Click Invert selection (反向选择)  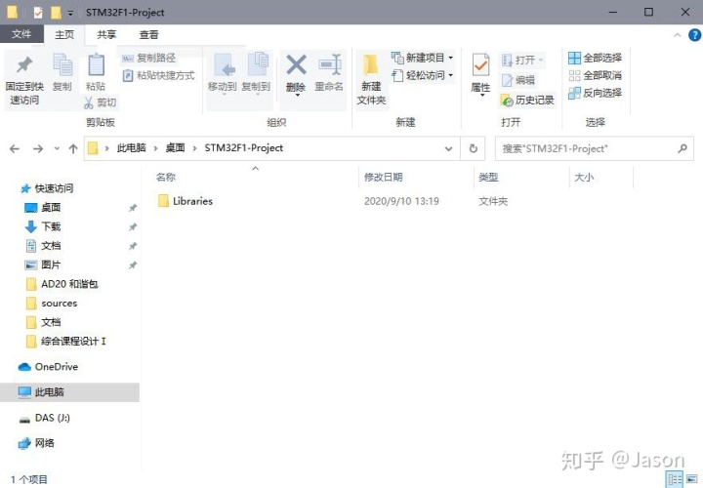coord(595,93)
